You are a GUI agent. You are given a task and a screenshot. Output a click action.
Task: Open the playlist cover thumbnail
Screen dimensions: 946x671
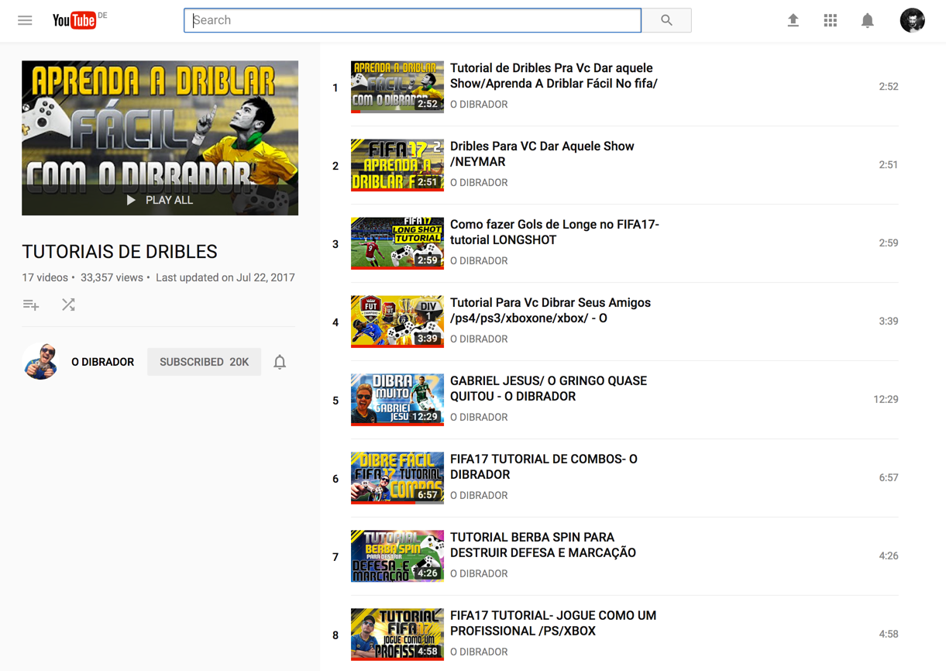[160, 138]
